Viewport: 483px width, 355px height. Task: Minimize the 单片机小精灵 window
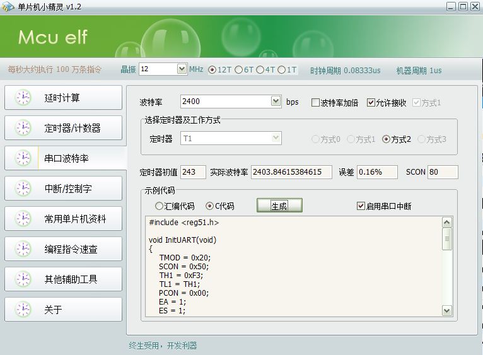[451, 6]
